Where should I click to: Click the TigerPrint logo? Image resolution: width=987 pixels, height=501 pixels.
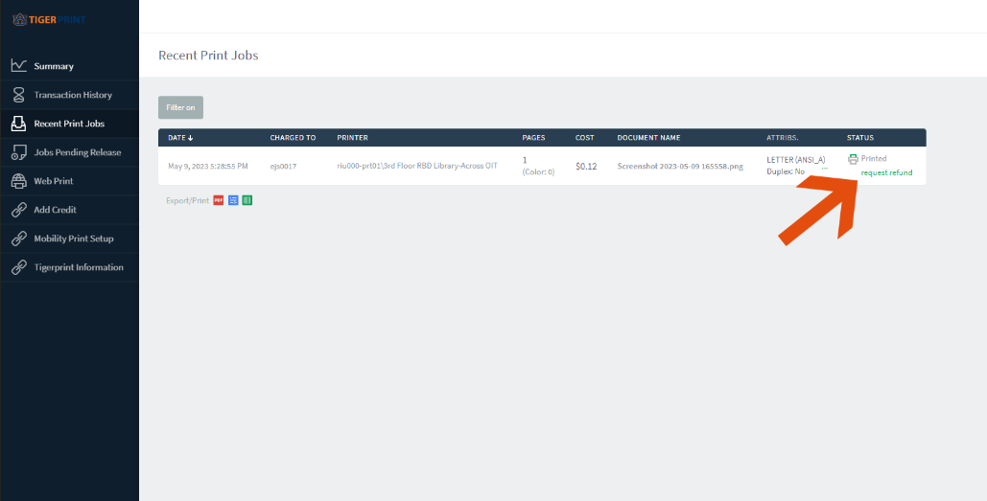click(49, 20)
